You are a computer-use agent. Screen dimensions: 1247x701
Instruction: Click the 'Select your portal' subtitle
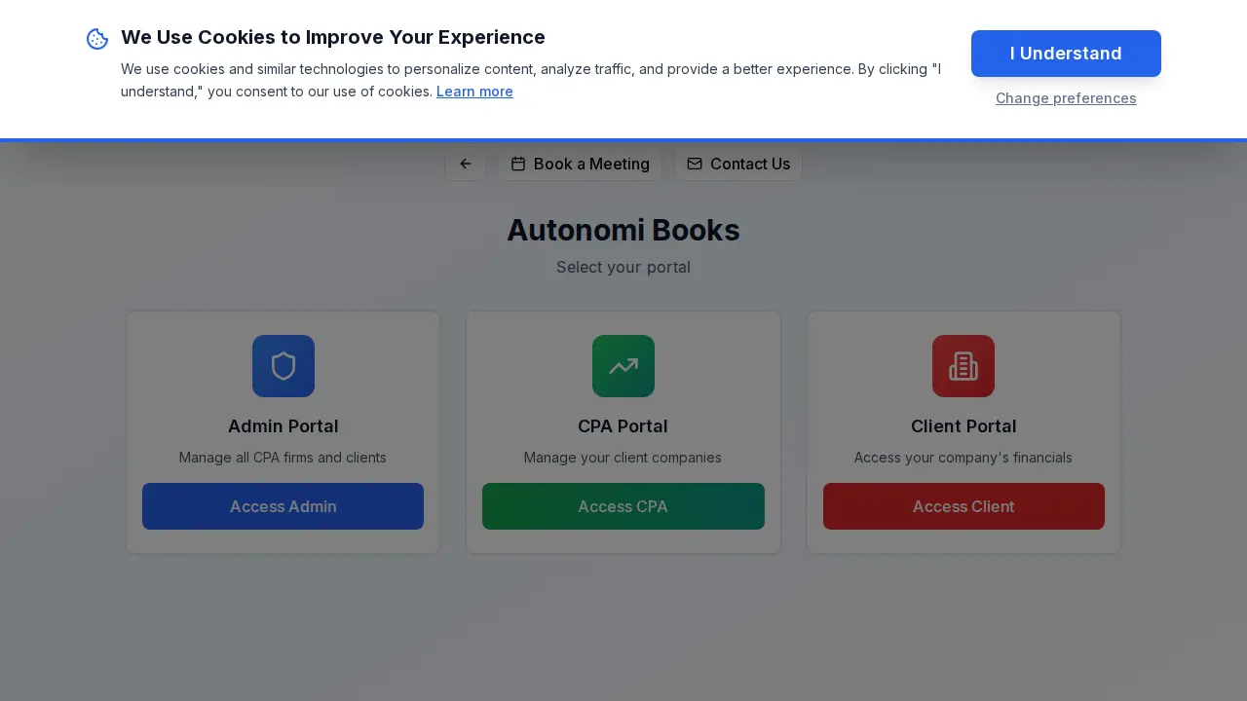pos(623,267)
